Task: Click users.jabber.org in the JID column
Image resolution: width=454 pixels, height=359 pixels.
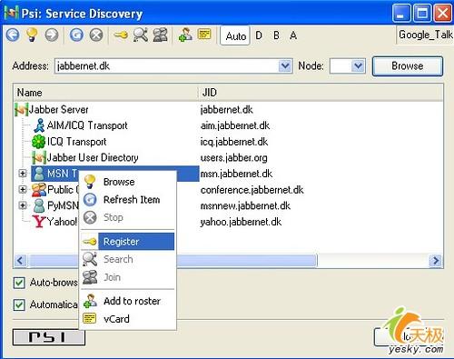Action: coord(233,157)
